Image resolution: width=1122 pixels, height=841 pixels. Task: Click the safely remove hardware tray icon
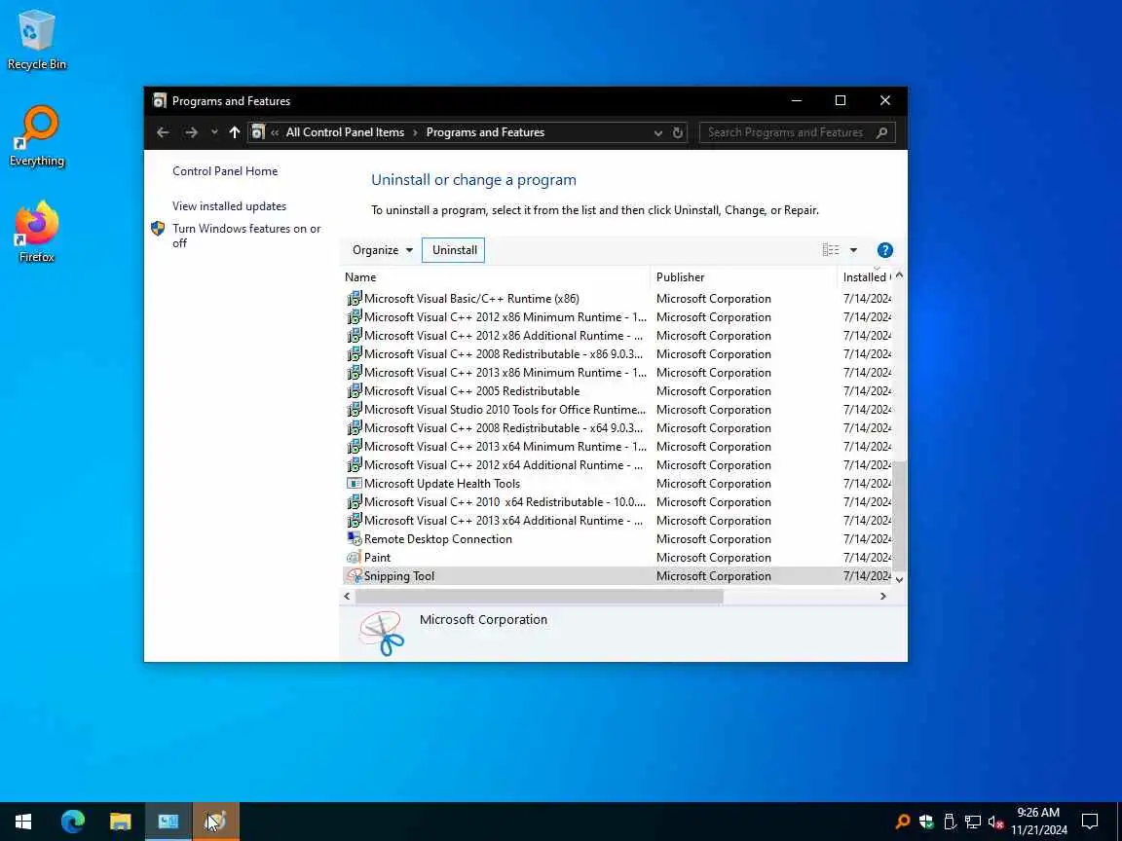(x=950, y=822)
